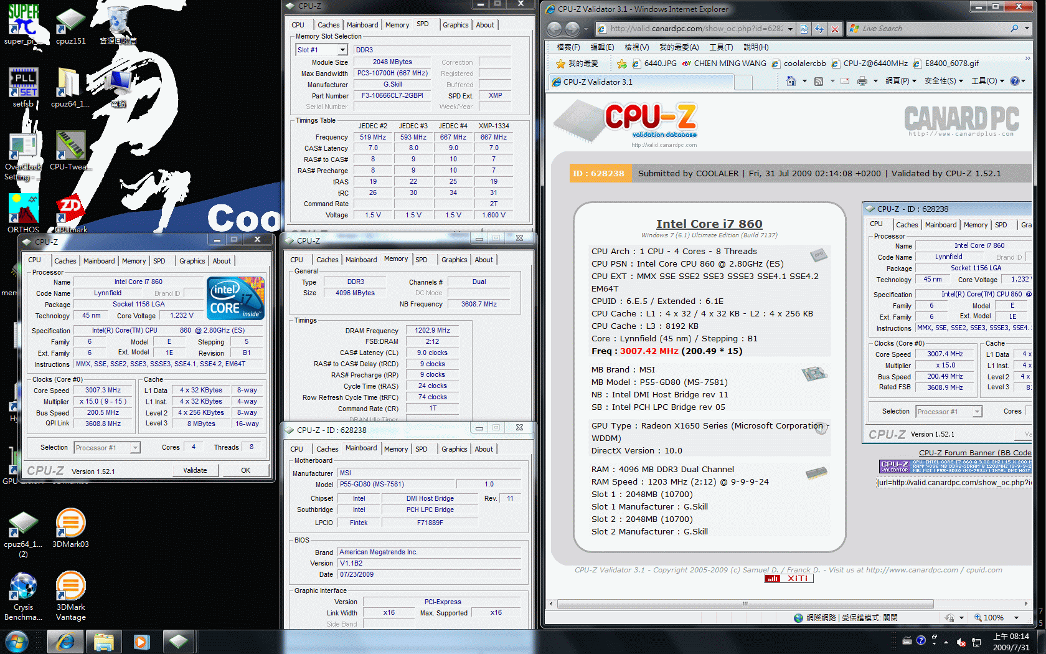Click the IE horizontal scrollbar thumb
This screenshot has height=654, width=1046.
745,604
